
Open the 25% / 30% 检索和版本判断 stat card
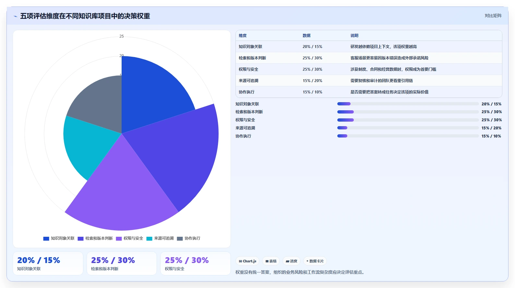(x=122, y=263)
